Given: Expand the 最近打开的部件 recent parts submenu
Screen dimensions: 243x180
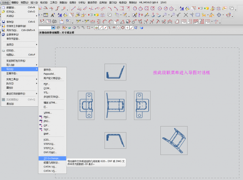Looking at the screenshot, I should tap(20, 94).
